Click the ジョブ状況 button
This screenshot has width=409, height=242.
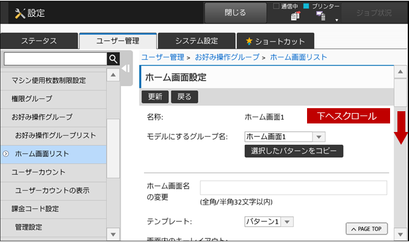tap(374, 13)
